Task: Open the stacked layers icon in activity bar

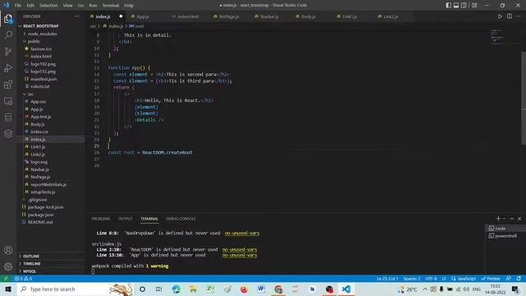Action: [8, 133]
